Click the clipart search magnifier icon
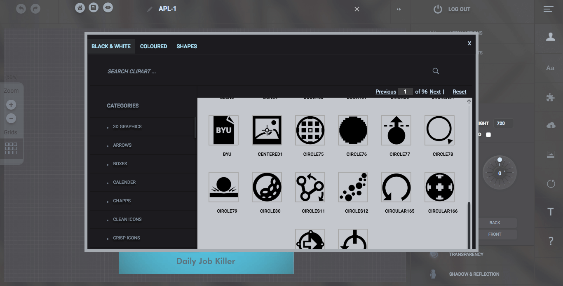Viewport: 563px width, 286px height. coord(436,71)
